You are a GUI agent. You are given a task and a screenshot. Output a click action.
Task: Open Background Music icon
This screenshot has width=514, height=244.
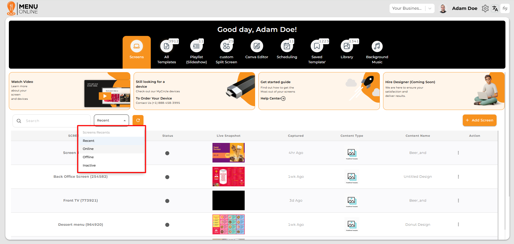[x=377, y=47]
